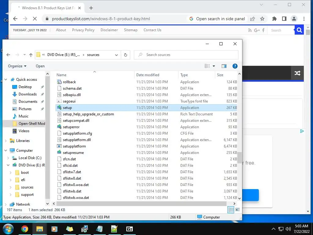Click the RSS feed icon on the website
The width and height of the screenshot is (313, 235).
click(250, 30)
